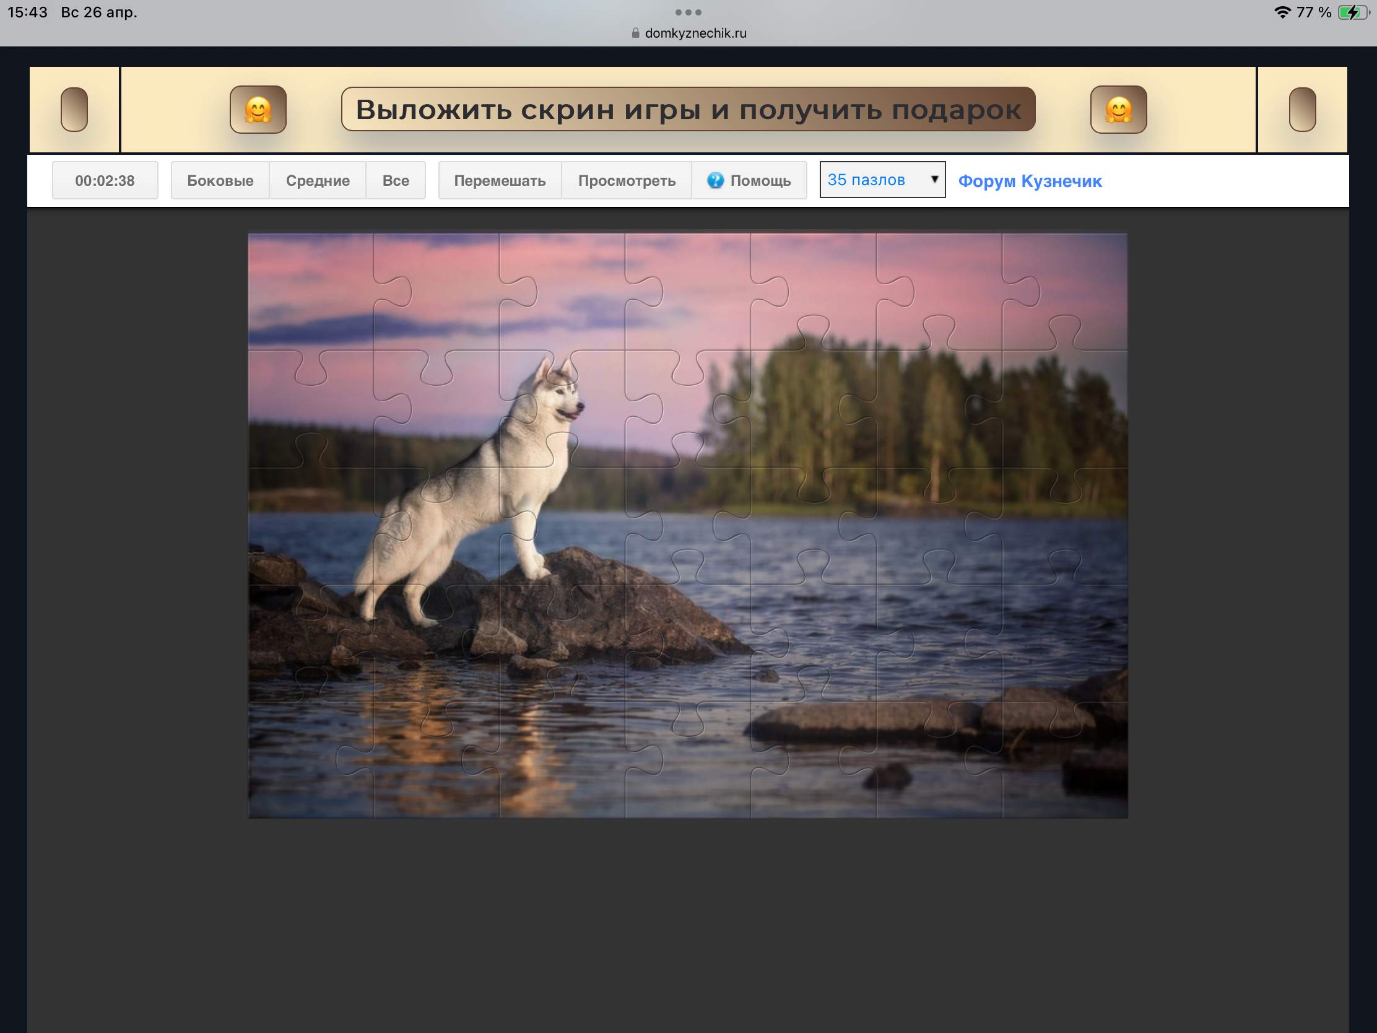1377x1033 pixels.
Task: Click the dropdown arrow of puzzle count
Action: (934, 180)
